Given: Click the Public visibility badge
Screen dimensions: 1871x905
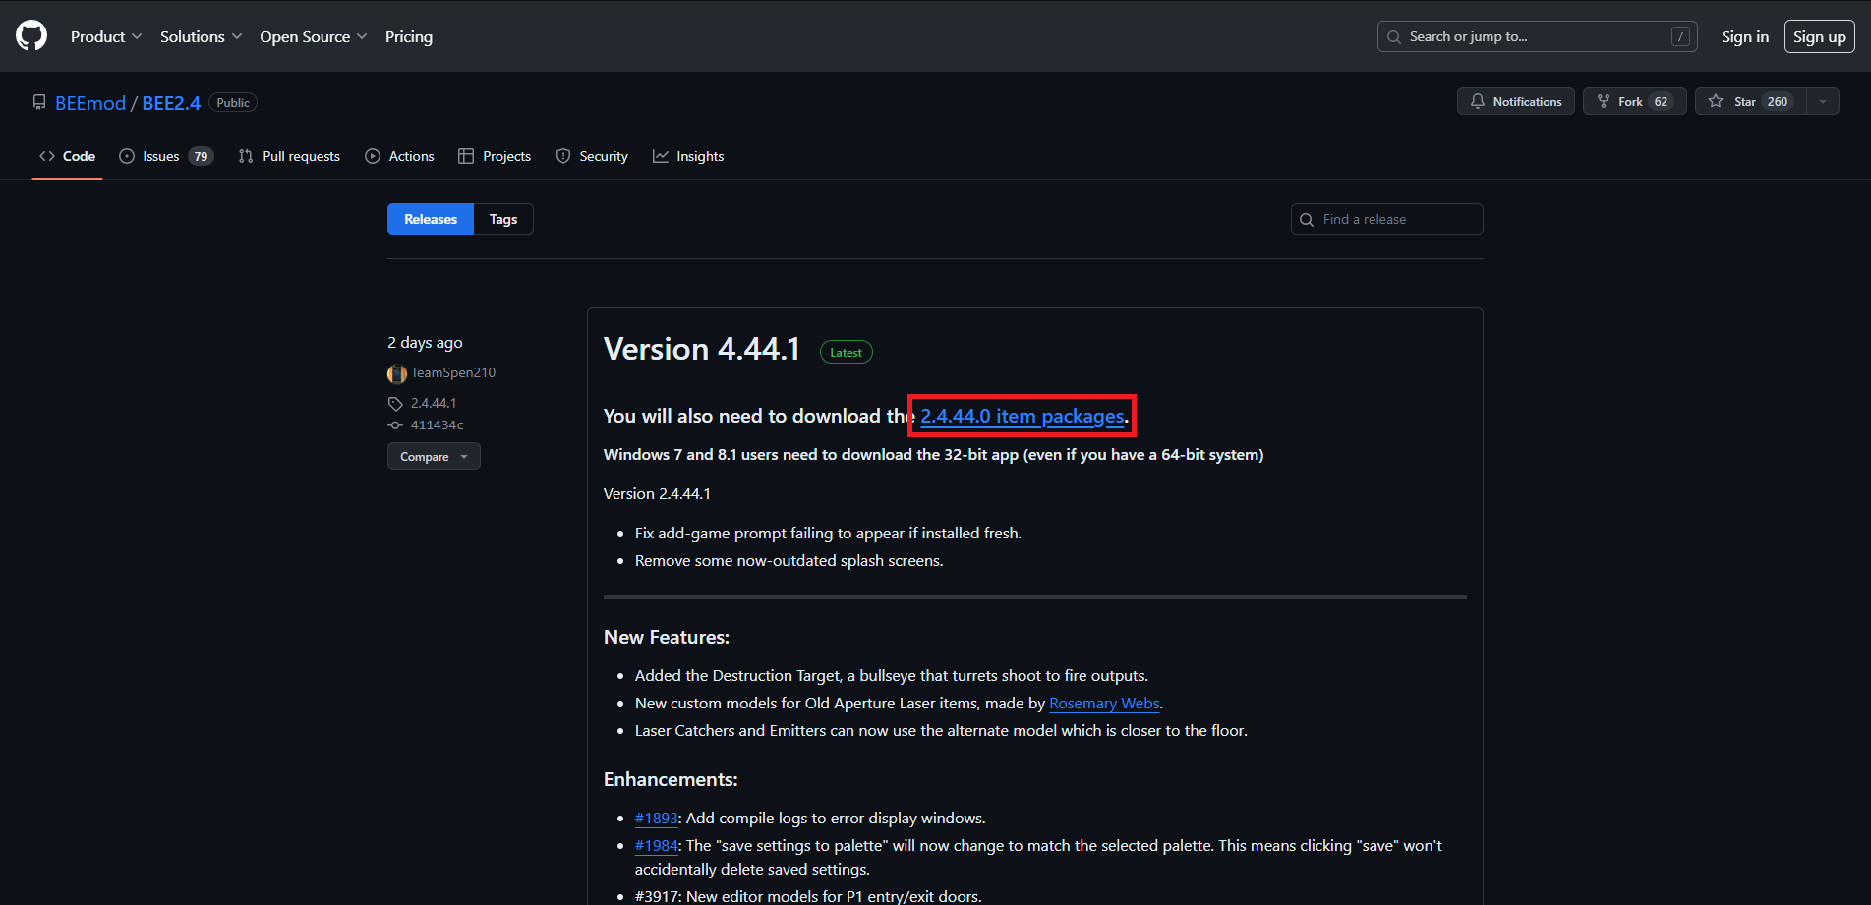Looking at the screenshot, I should [233, 103].
